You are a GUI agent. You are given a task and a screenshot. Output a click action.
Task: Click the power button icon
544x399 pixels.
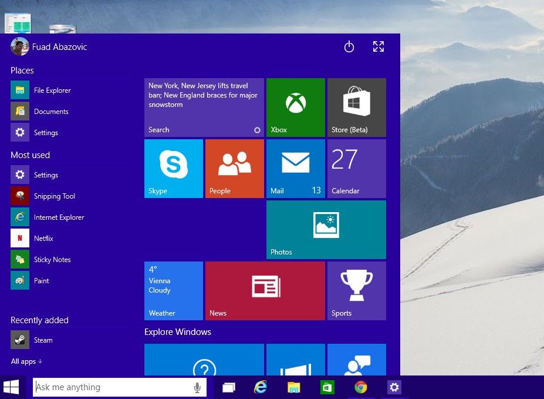click(x=349, y=47)
